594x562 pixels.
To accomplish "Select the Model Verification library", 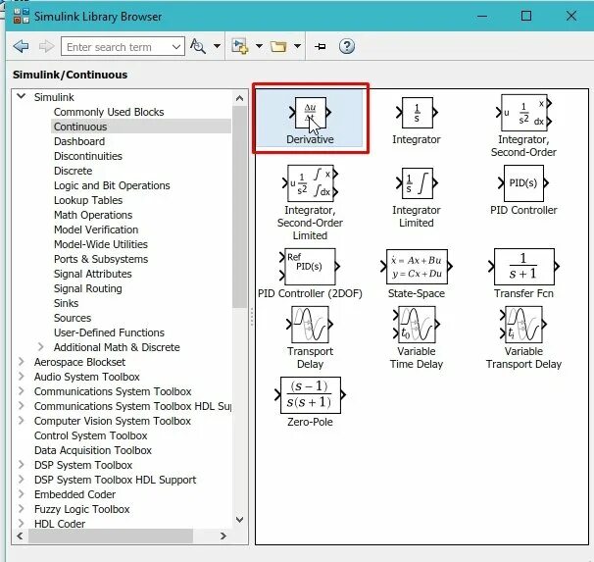I will click(96, 230).
